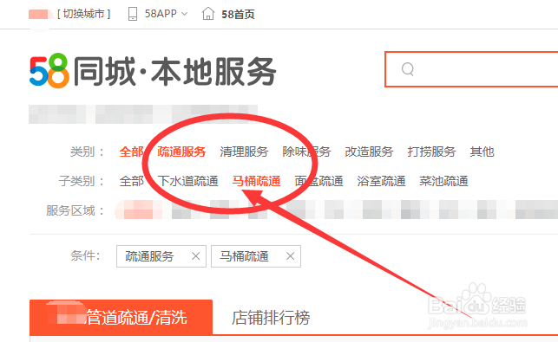Select the 其他 category
This screenshot has height=342, width=558.
pyautogui.click(x=482, y=152)
